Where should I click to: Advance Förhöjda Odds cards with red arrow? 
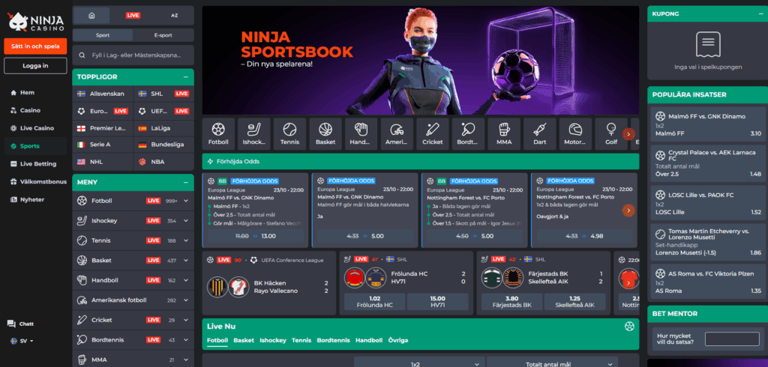point(628,210)
